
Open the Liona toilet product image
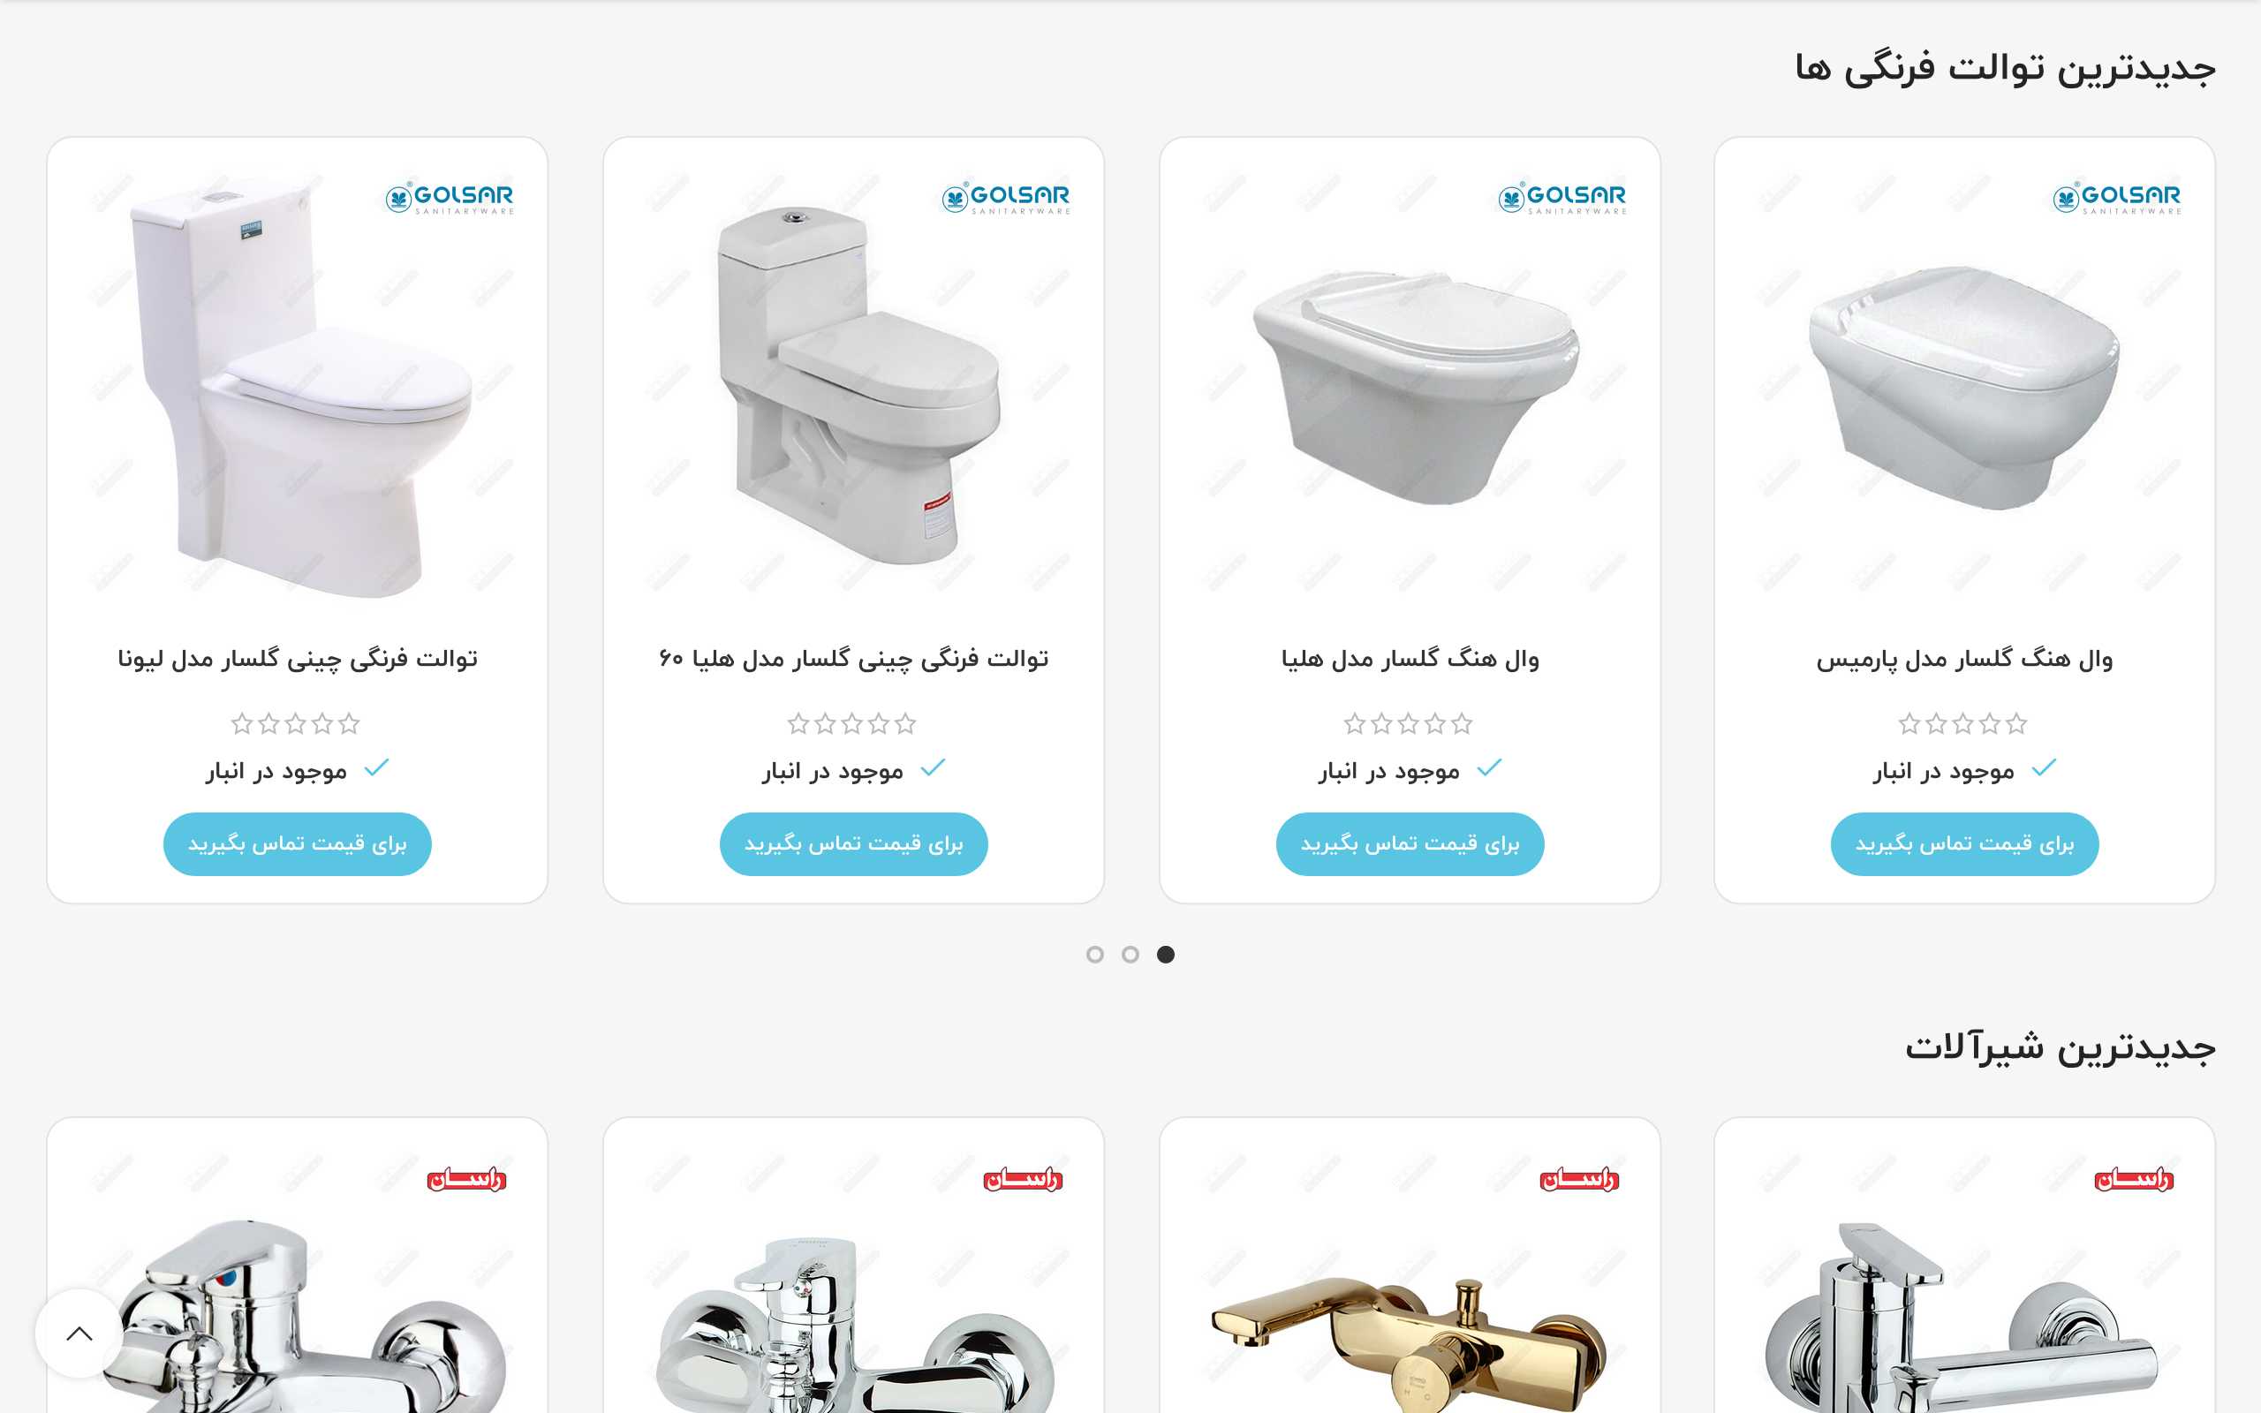tap(297, 383)
